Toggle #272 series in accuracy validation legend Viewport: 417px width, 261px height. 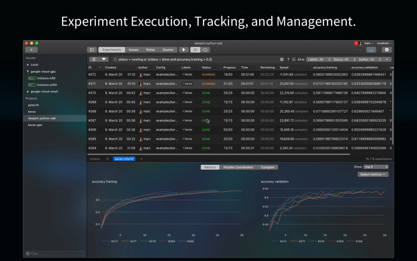coord(279,241)
